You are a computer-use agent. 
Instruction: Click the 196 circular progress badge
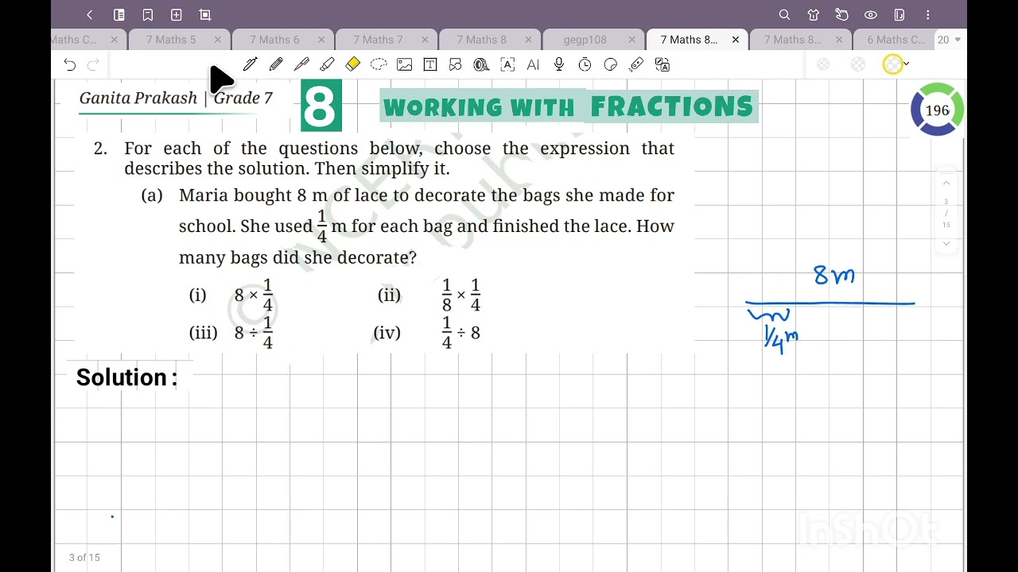(937, 110)
